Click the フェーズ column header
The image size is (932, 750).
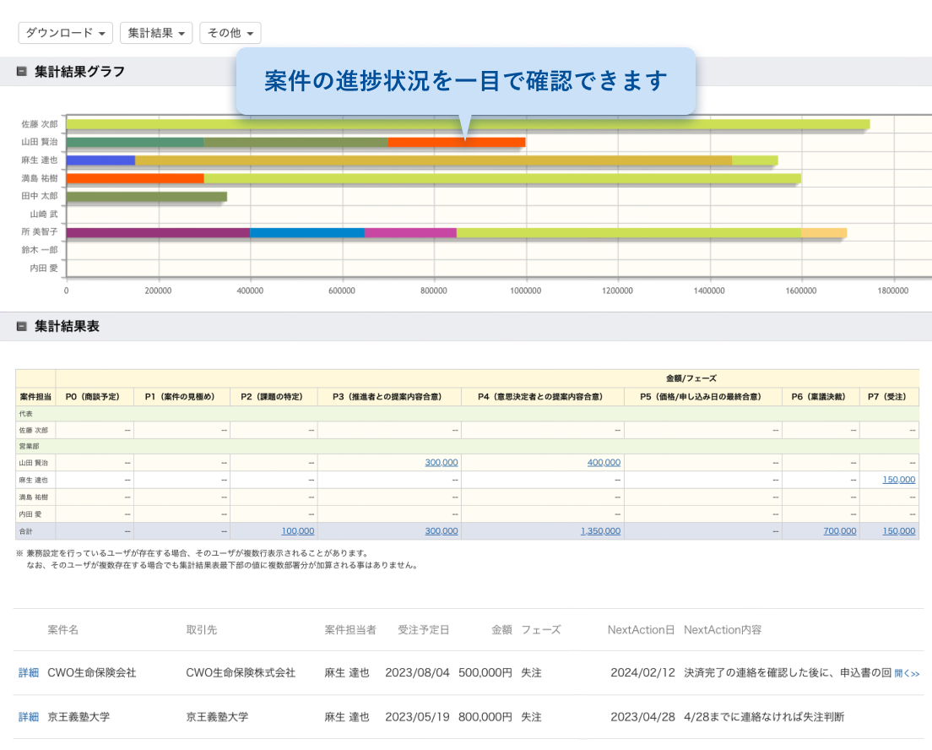point(541,630)
